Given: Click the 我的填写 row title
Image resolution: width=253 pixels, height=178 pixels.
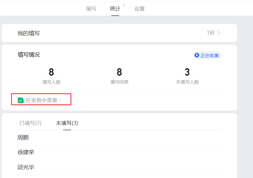Looking at the screenshot, I should [28, 33].
